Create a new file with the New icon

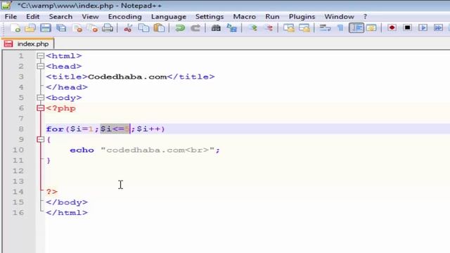(x=15, y=28)
